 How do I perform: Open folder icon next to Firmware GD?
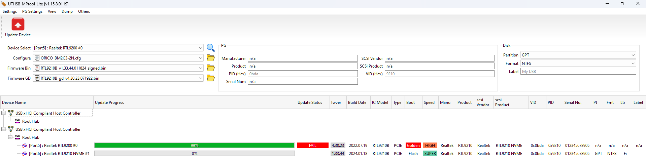(210, 78)
